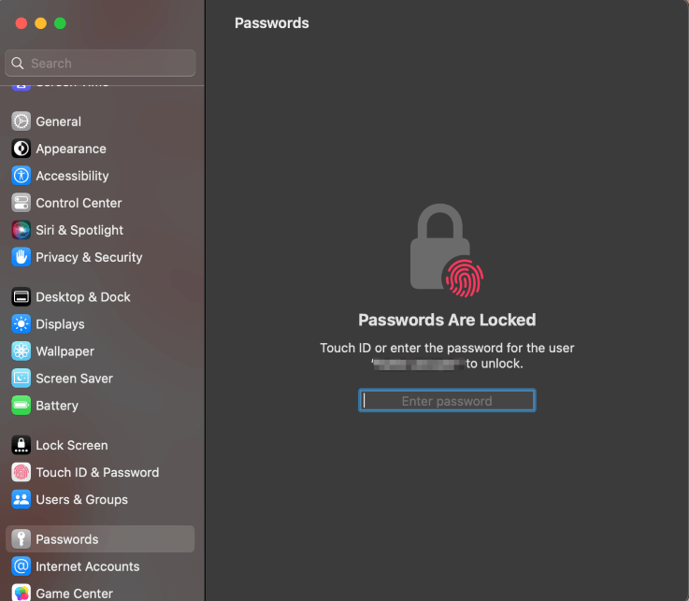
Task: Open Siri & Spotlight icon
Action: click(x=21, y=230)
